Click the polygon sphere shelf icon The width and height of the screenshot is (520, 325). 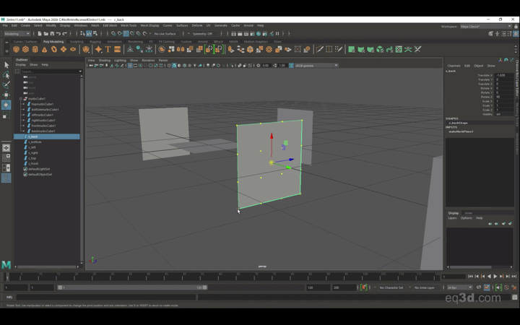[17, 50]
